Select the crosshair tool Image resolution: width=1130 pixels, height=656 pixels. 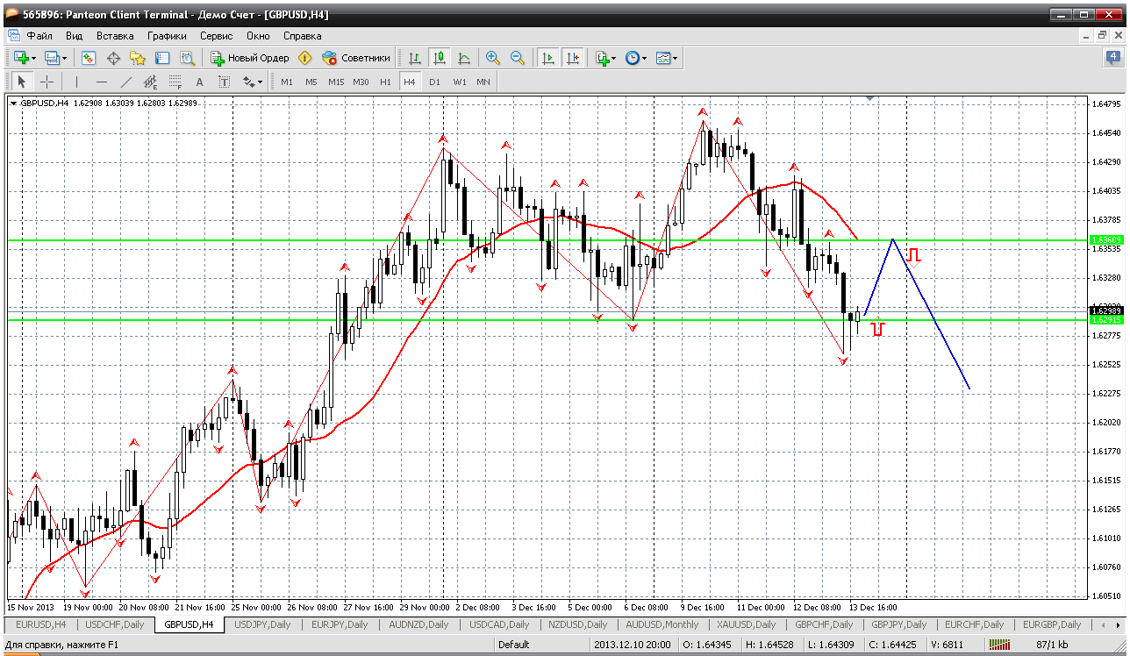coord(46,82)
